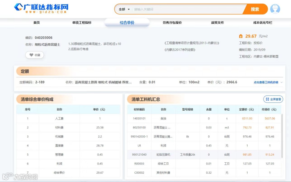Click the 市场价（元） column header
291x182 pixels.
coord(269,110)
